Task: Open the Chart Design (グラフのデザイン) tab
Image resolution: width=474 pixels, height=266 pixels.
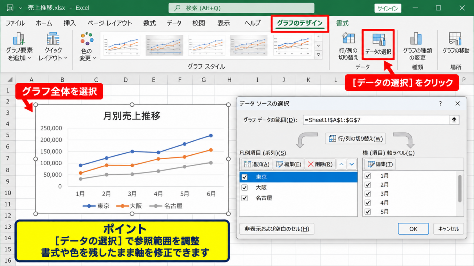Action: (300, 23)
